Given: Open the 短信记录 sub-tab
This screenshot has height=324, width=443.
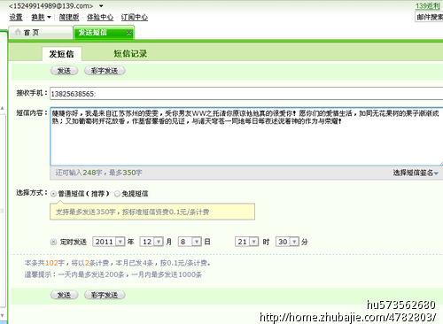Looking at the screenshot, I should coord(130,54).
